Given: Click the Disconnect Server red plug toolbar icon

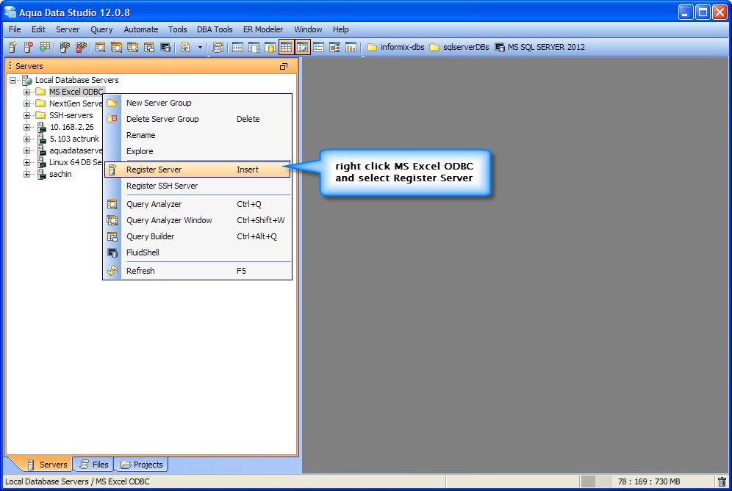Looking at the screenshot, I should tap(82, 47).
